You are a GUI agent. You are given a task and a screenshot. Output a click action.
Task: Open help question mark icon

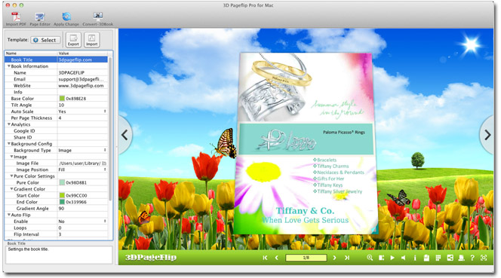coord(472,258)
